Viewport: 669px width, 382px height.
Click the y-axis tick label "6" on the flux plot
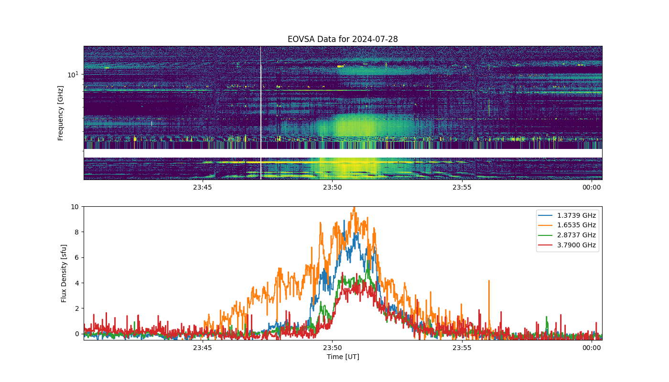(77, 257)
